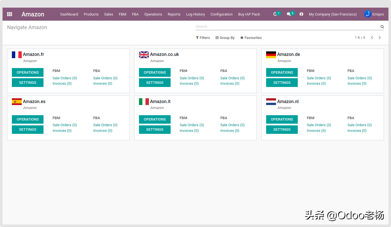The height and width of the screenshot is (227, 391).
Task: Open the Log History menu
Action: (195, 14)
